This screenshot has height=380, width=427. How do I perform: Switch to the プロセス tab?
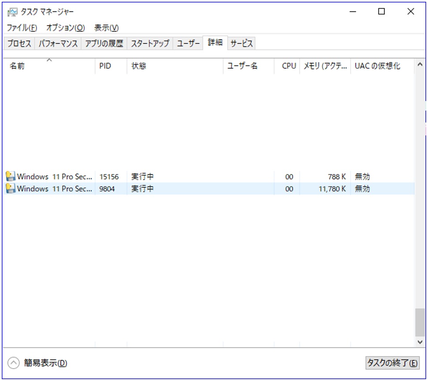[x=19, y=43]
